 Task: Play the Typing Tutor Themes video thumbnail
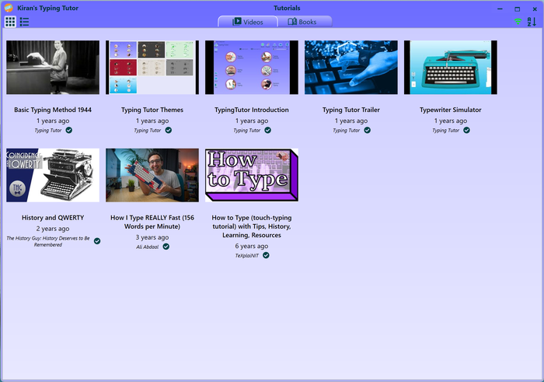click(x=152, y=68)
